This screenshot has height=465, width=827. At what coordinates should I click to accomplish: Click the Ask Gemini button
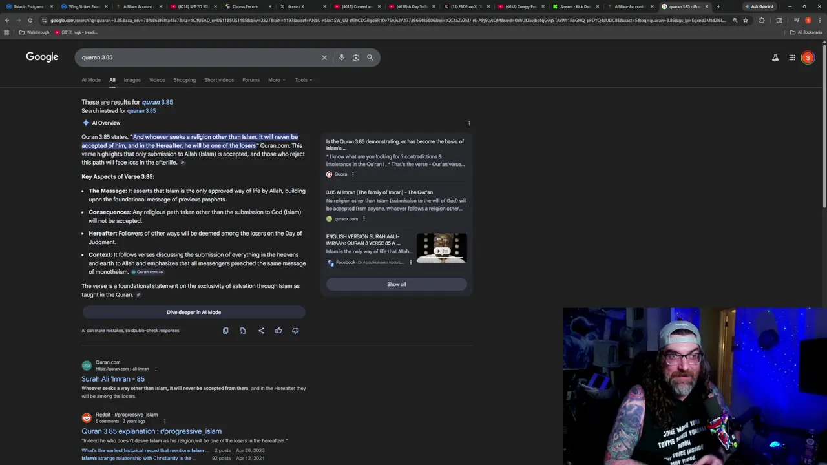point(759,6)
